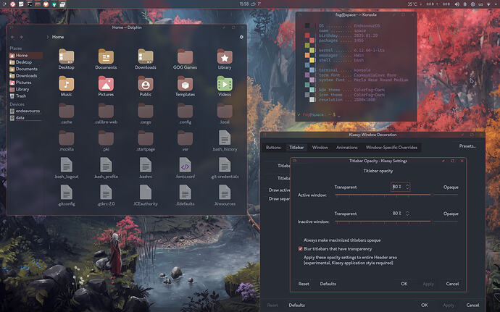The image size is (500, 312).
Task: Switch to the Buttons tab
Action: pos(273,147)
